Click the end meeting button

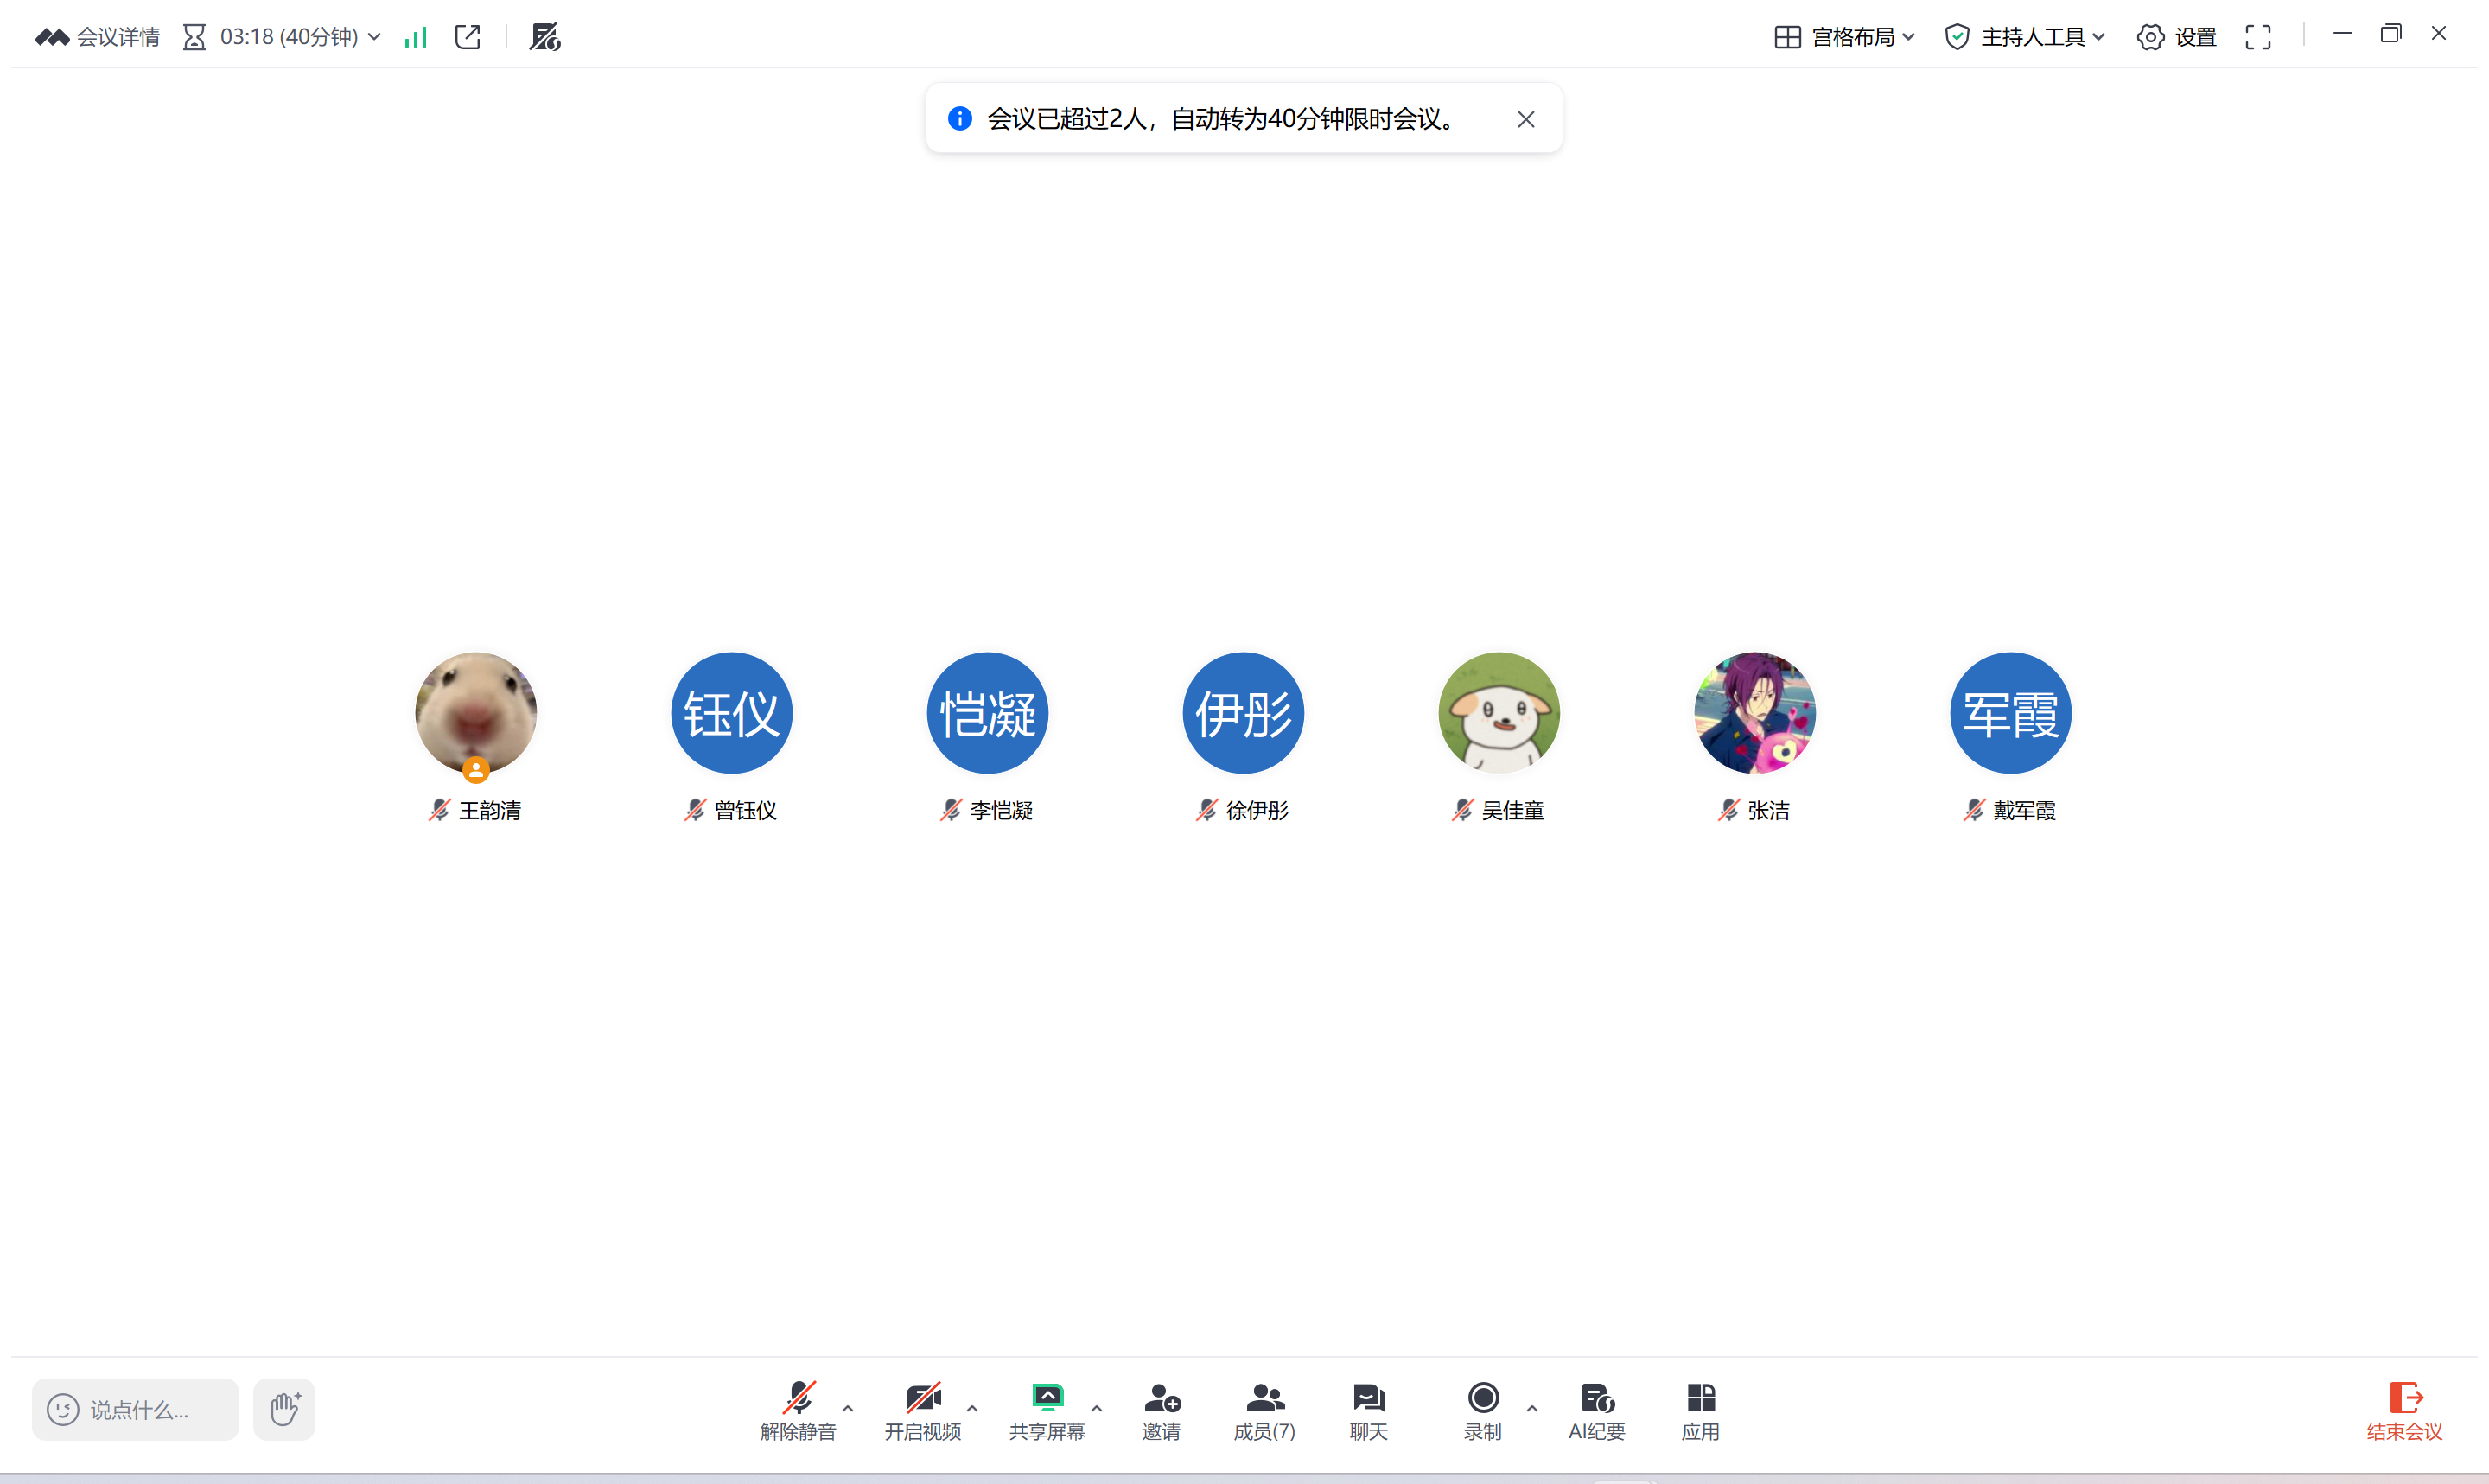[2403, 1408]
